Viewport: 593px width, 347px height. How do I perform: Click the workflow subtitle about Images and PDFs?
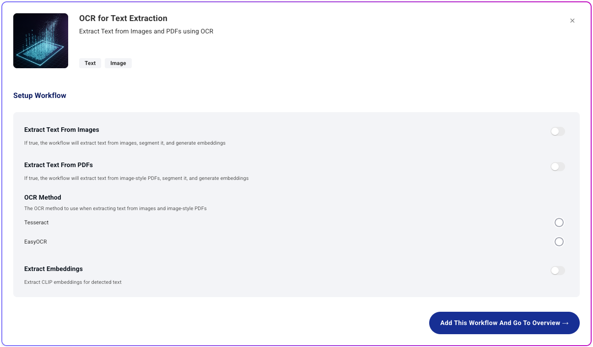[146, 32]
